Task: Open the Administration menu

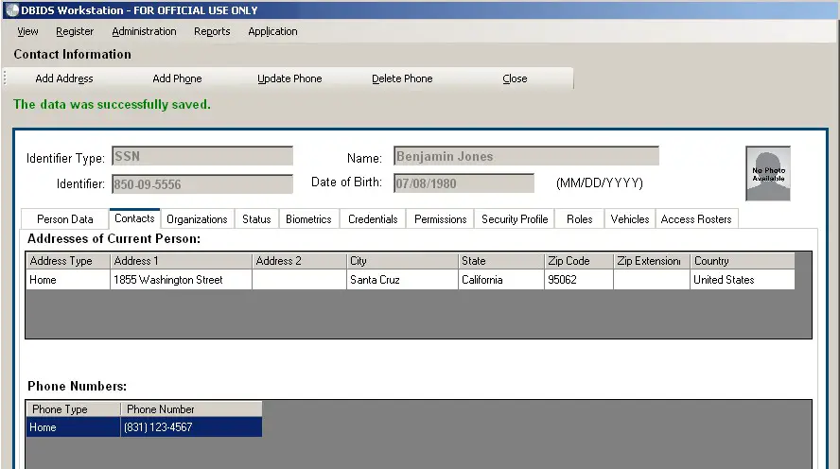Action: (144, 31)
